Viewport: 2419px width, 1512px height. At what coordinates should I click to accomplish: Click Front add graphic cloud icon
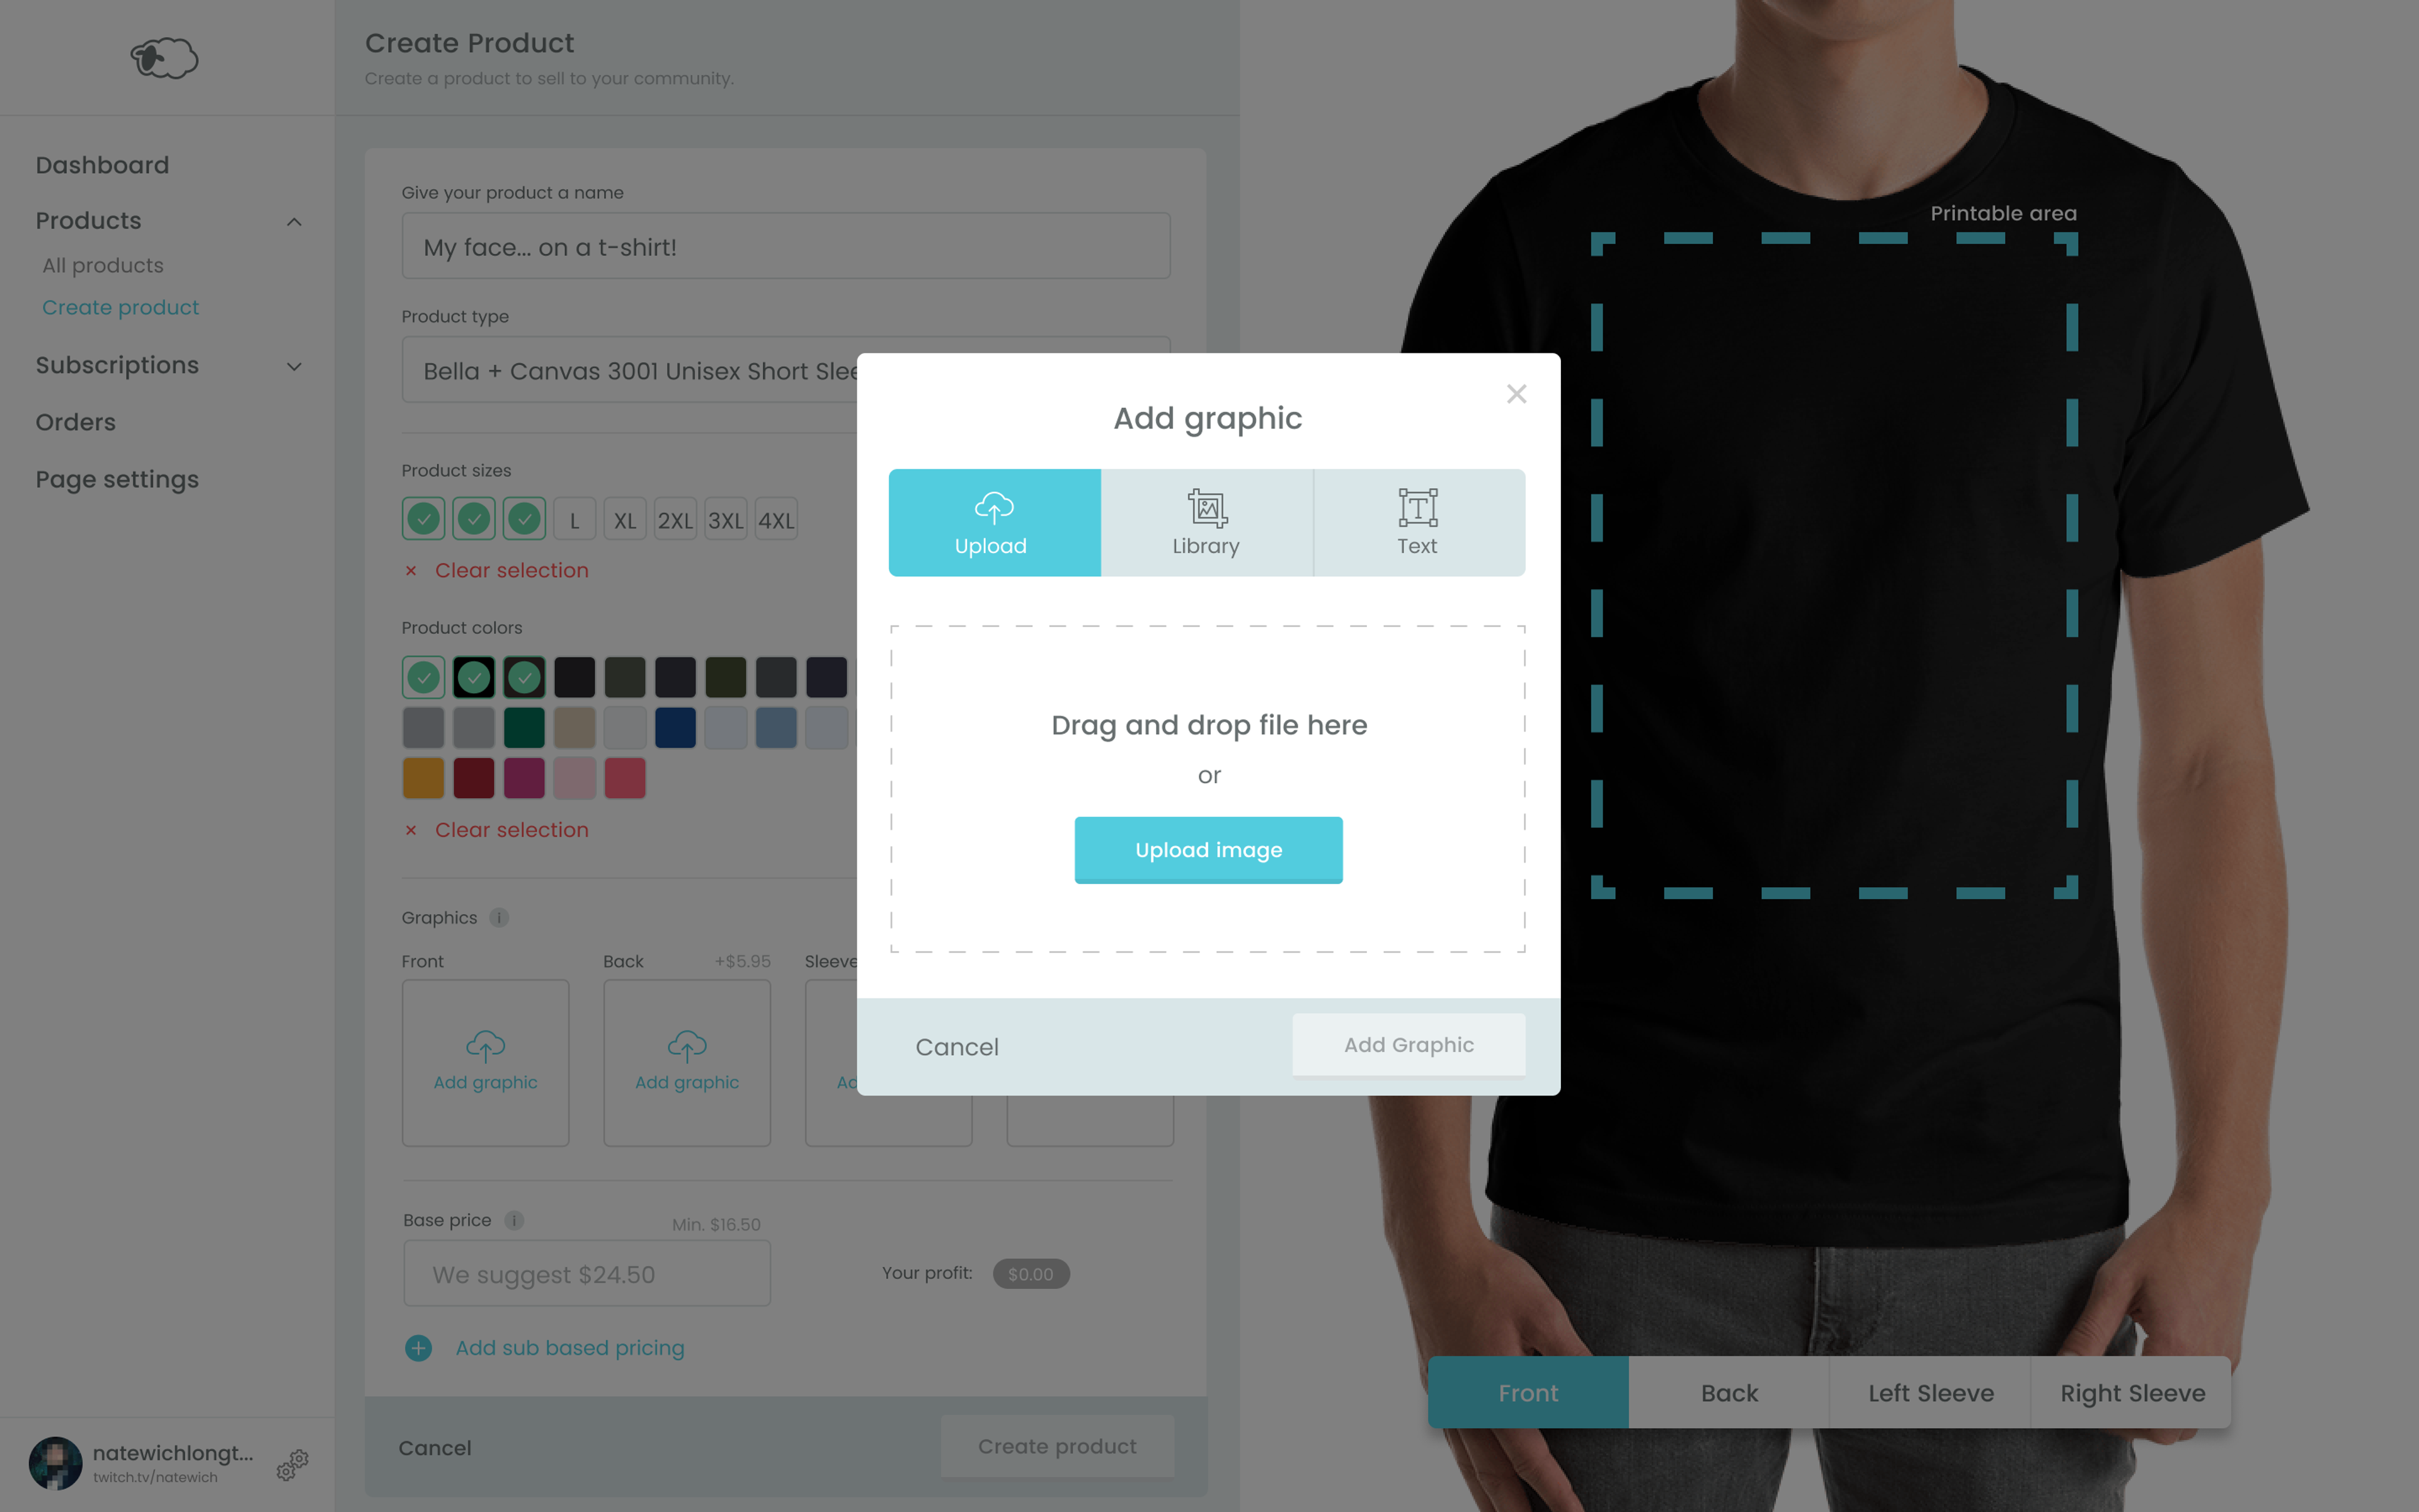pyautogui.click(x=486, y=1046)
